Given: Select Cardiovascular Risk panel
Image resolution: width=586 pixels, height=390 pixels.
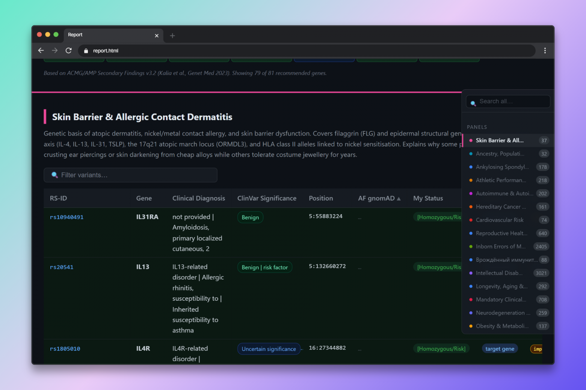Looking at the screenshot, I should click(x=508, y=220).
